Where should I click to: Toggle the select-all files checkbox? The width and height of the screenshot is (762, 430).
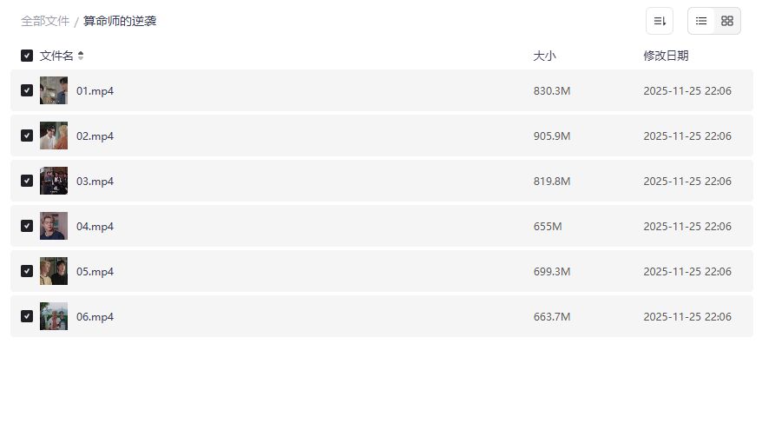[x=27, y=56]
